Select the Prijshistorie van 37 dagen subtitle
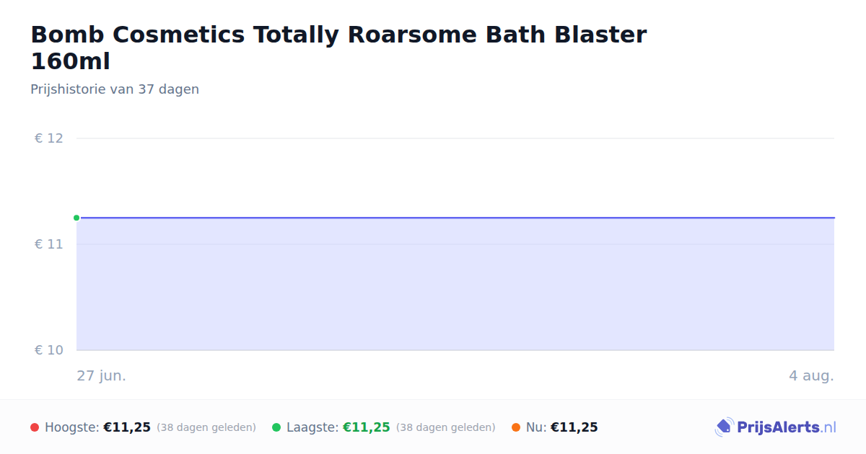Image resolution: width=866 pixels, height=454 pixels. click(115, 89)
